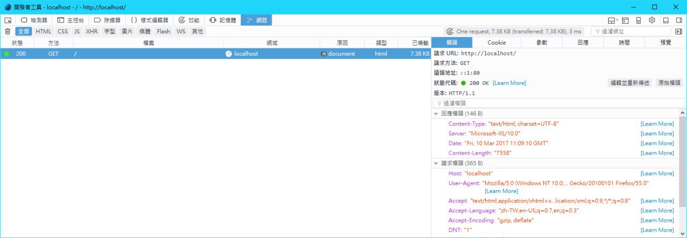The width and height of the screenshot is (687, 238).
Task: Switch to the Cookie tab
Action: click(x=496, y=42)
